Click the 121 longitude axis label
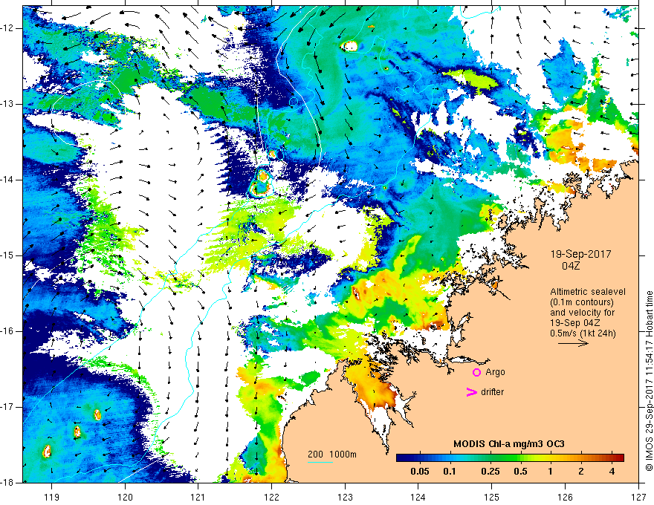 click(198, 497)
